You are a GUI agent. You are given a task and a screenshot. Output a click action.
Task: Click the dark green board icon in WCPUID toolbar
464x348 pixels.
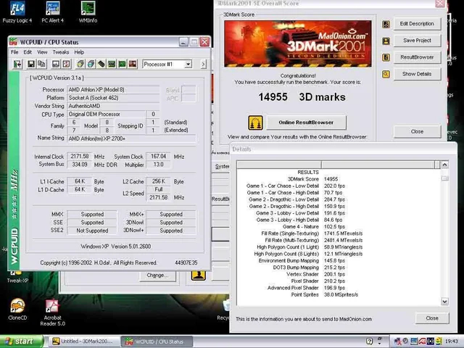pos(112,65)
